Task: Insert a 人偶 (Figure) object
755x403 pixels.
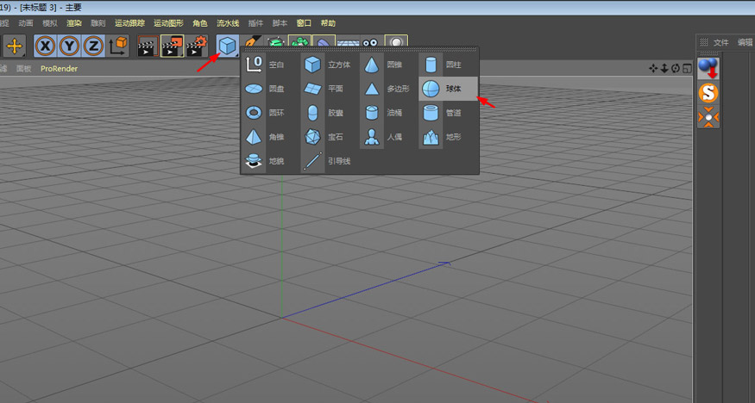Action: (386, 137)
